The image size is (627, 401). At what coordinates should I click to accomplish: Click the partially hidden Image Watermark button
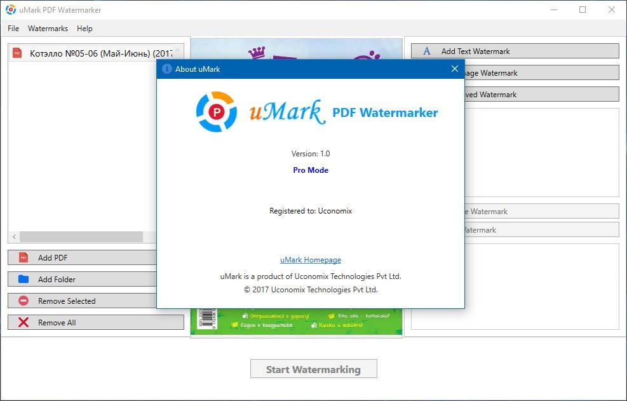coord(542,73)
